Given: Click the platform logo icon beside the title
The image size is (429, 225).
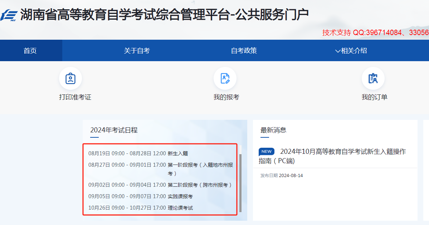Looking at the screenshot, I should click(9, 16).
